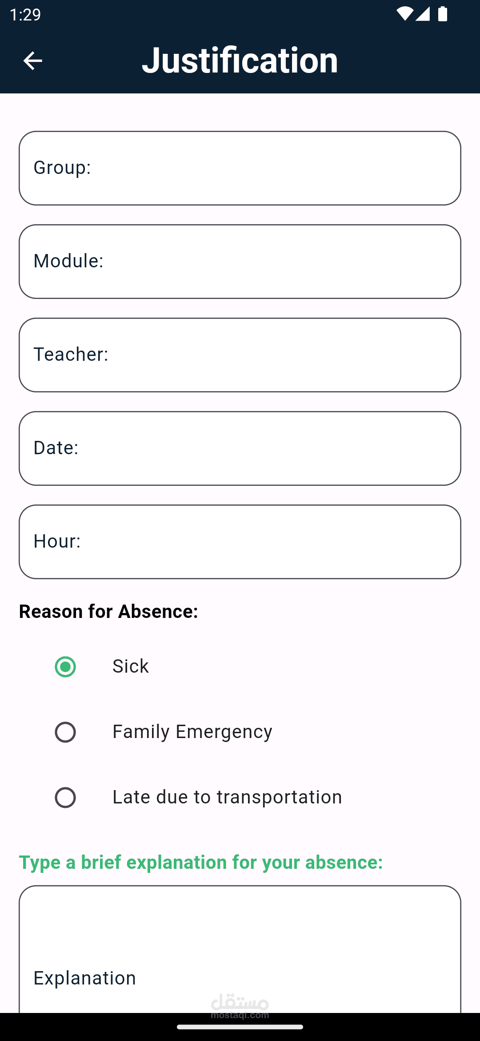Tap the back arrow icon
The image size is (480, 1041).
click(x=32, y=61)
